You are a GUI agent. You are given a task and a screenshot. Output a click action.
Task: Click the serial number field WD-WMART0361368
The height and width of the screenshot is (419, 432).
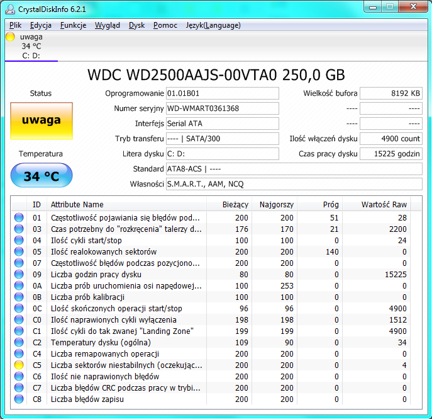pos(223,108)
